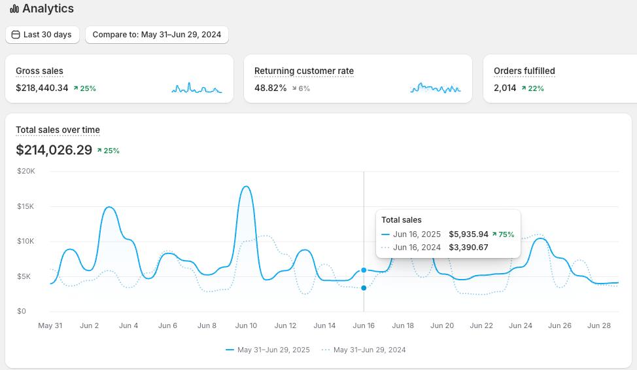Open the Last 30 days date range picker
The image size is (637, 370).
click(43, 35)
